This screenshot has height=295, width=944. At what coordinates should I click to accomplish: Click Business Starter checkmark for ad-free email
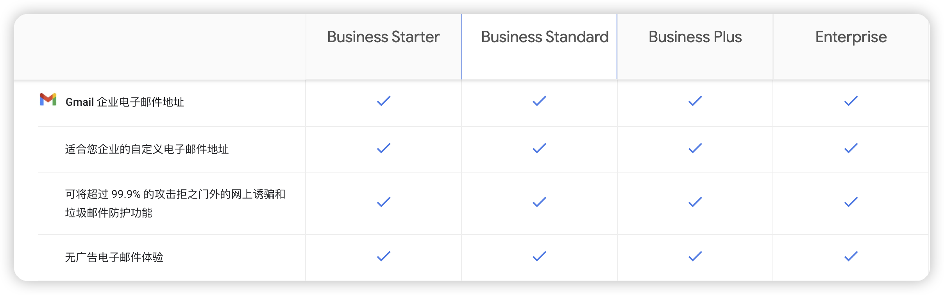pyautogui.click(x=384, y=256)
